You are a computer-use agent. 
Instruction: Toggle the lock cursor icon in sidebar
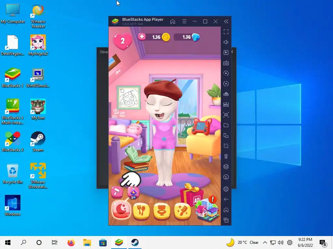226,53
